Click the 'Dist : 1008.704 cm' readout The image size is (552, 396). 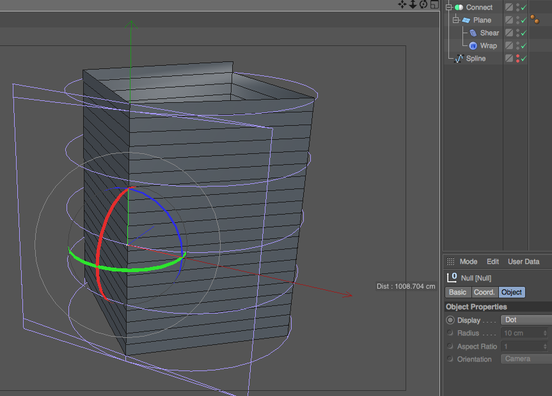click(406, 286)
